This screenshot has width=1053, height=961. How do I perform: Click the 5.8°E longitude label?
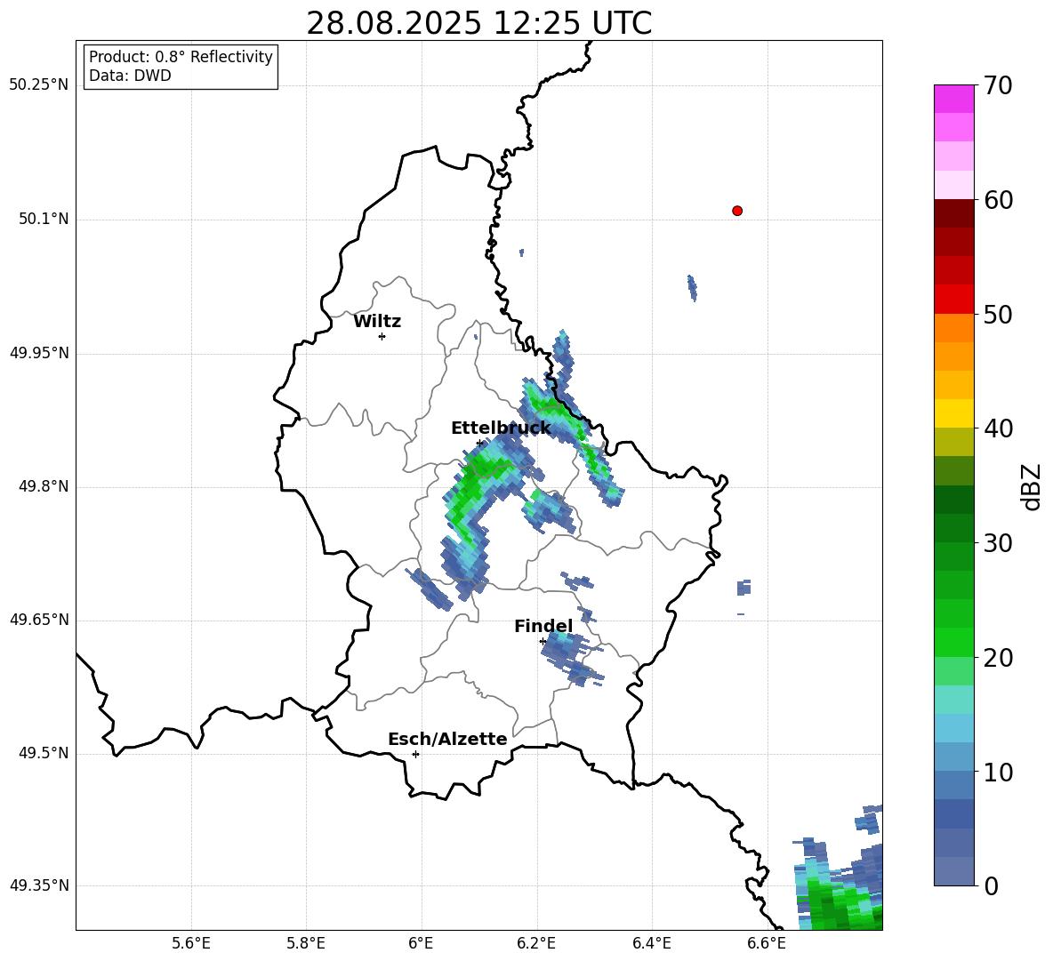point(306,943)
